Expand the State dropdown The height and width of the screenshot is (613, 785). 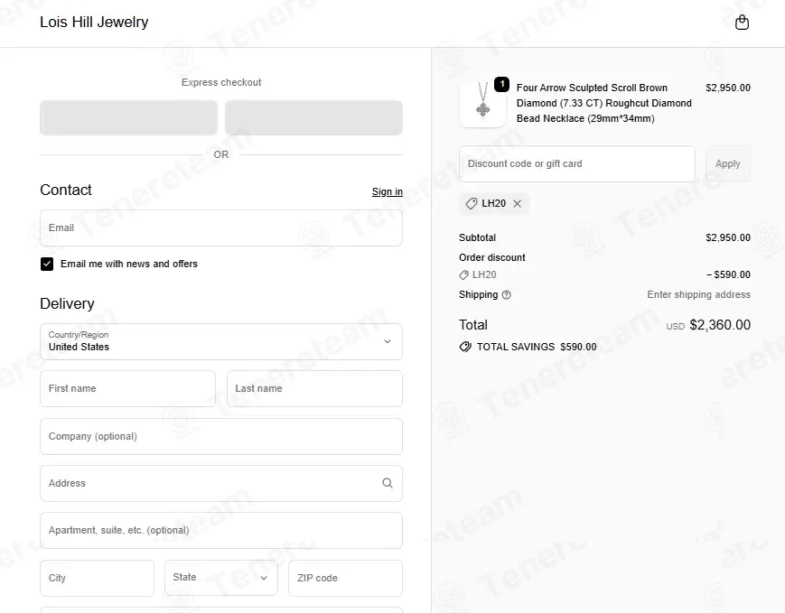click(x=220, y=578)
